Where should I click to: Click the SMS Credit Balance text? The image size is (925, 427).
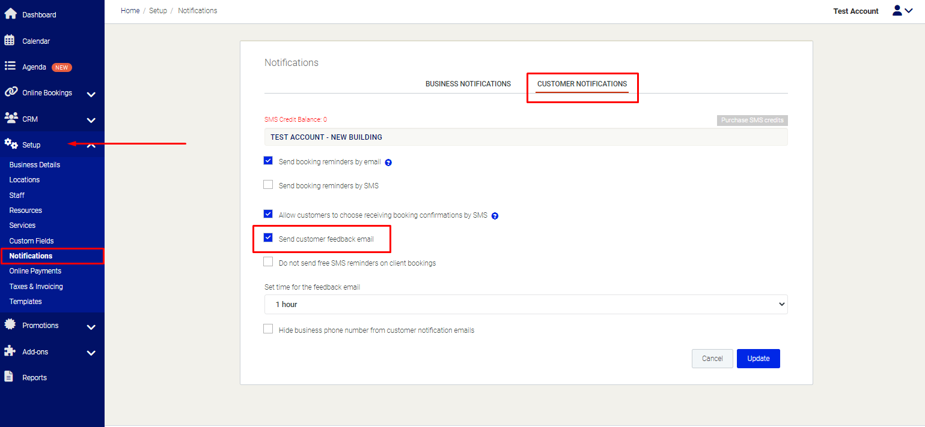click(x=296, y=120)
